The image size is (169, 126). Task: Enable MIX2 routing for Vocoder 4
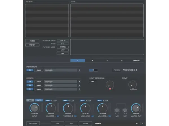[105, 101]
